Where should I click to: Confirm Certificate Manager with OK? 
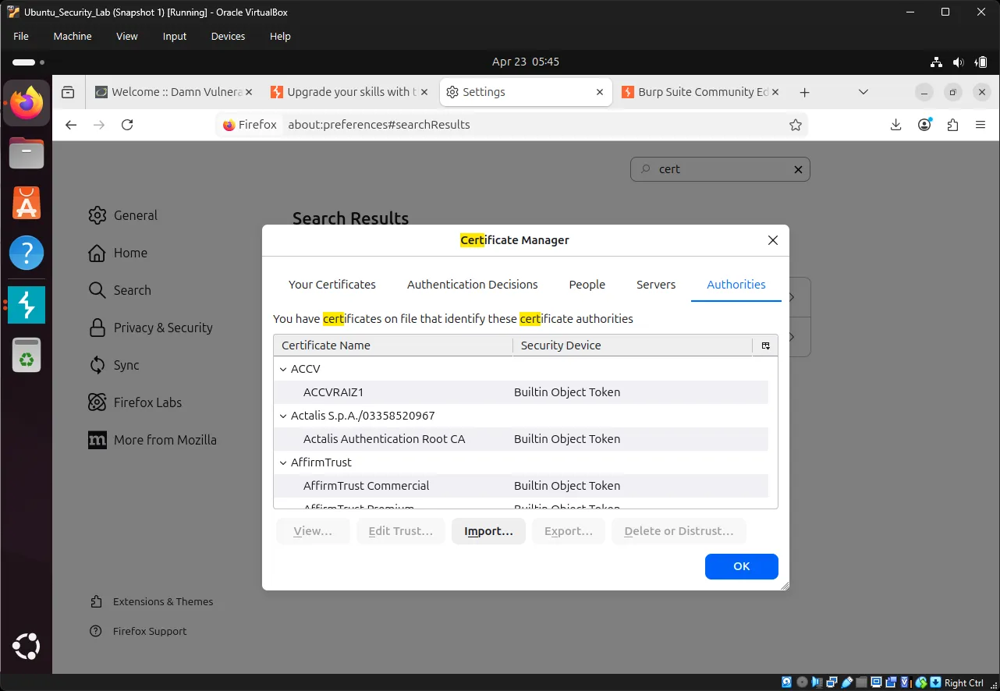(x=740, y=566)
